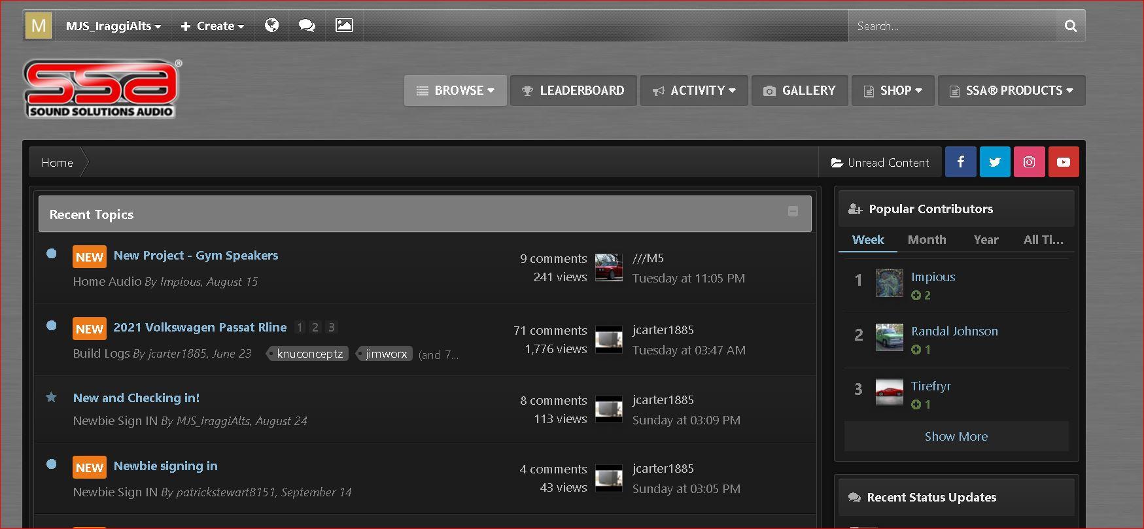Open topic New Project - Gym Speakers
1144x529 pixels.
196,256
